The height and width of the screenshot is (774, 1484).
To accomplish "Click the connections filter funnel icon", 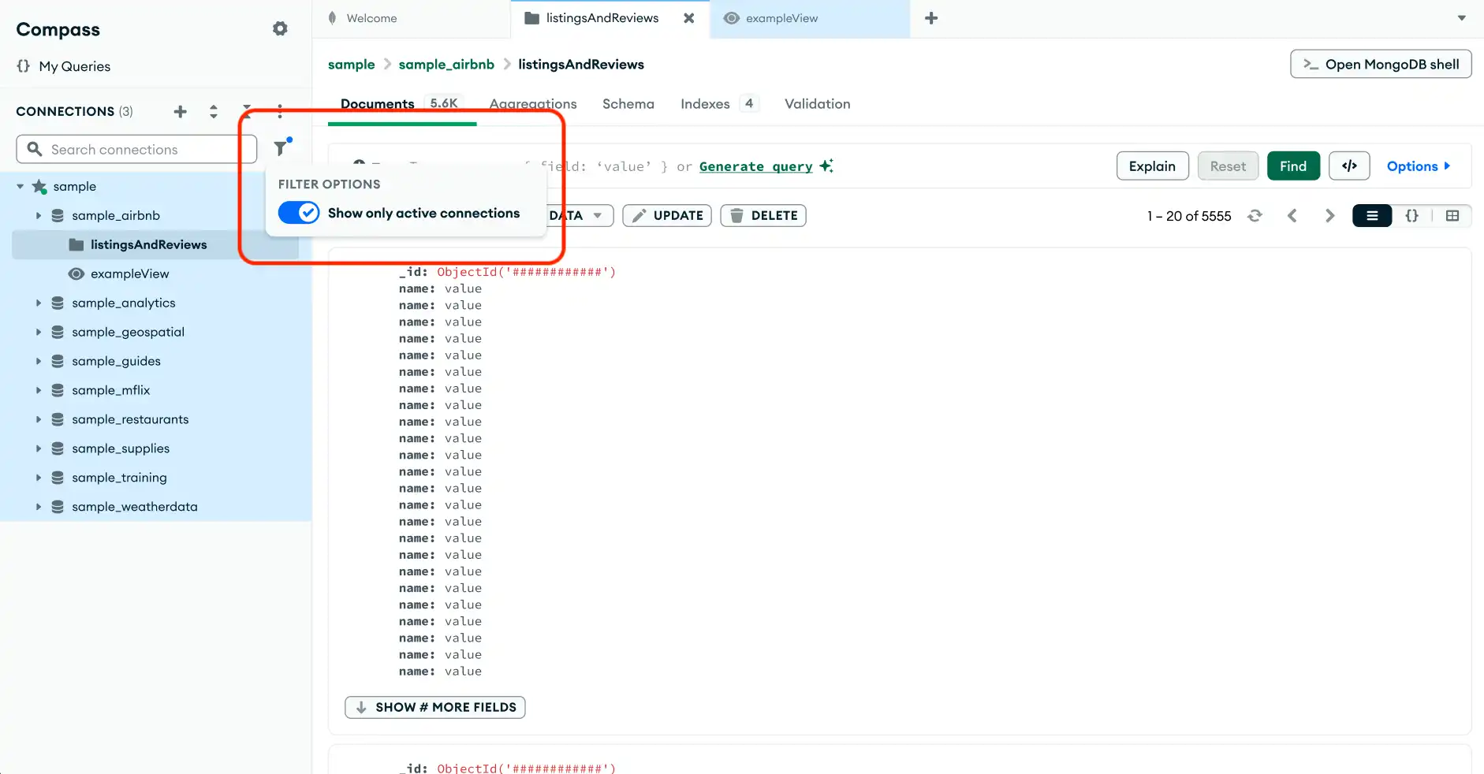I will click(x=282, y=147).
